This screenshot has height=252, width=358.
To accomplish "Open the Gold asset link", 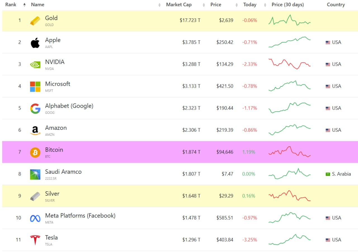I will [51, 18].
